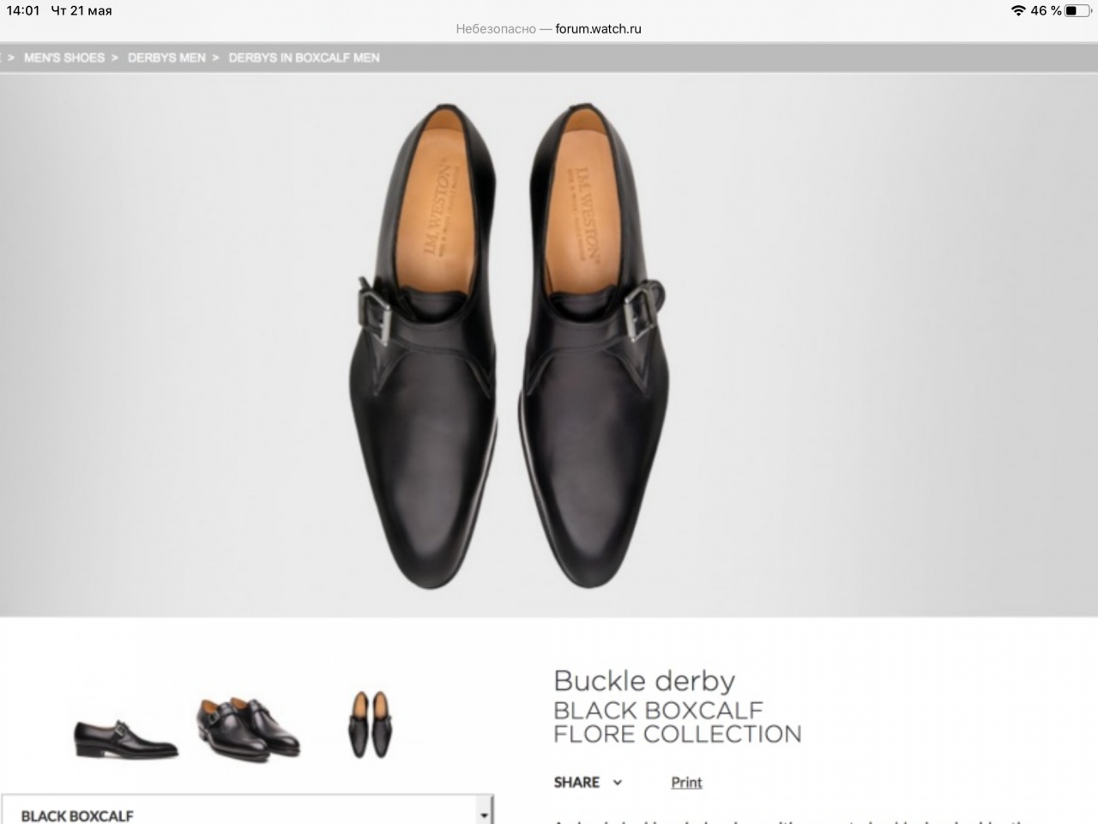Navigate to DERBYS IN BOXCALF MEN breadcrumb
The image size is (1098, 824).
[304, 58]
